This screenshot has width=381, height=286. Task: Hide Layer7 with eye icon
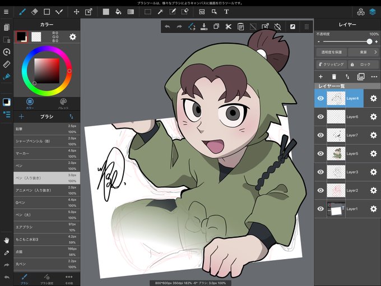[320, 135]
